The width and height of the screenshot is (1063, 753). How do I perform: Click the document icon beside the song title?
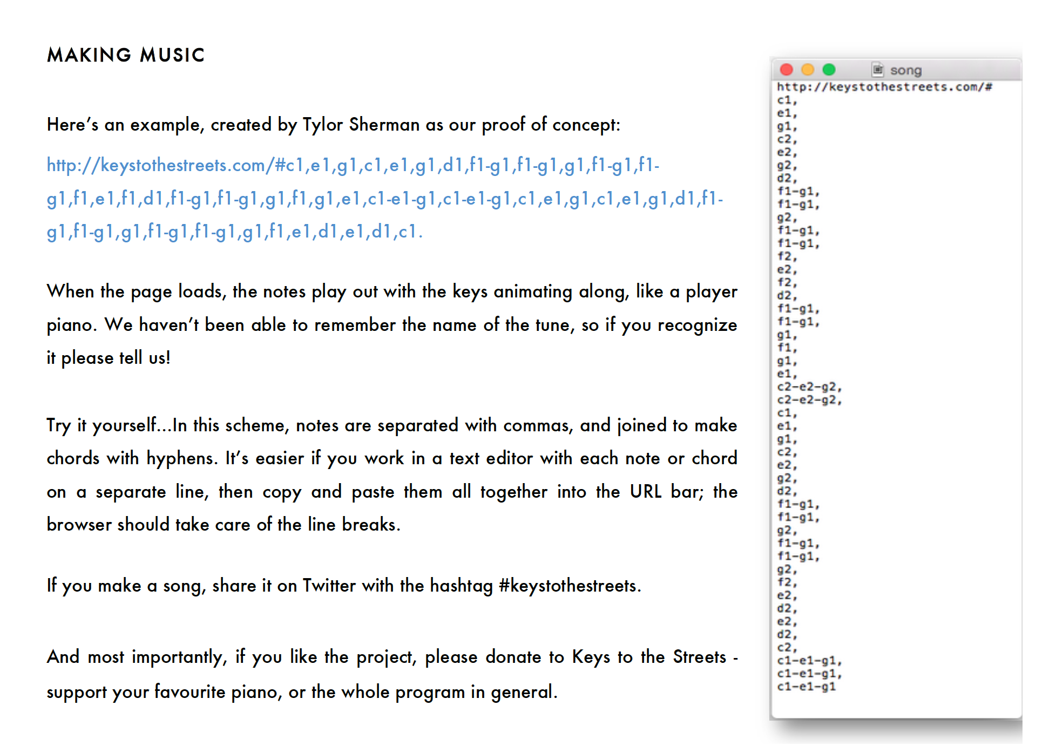point(877,70)
